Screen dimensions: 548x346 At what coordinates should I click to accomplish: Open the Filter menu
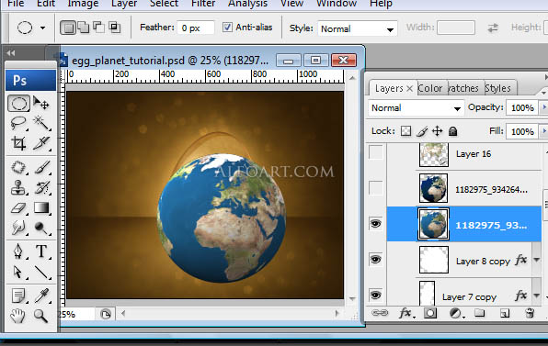(203, 4)
